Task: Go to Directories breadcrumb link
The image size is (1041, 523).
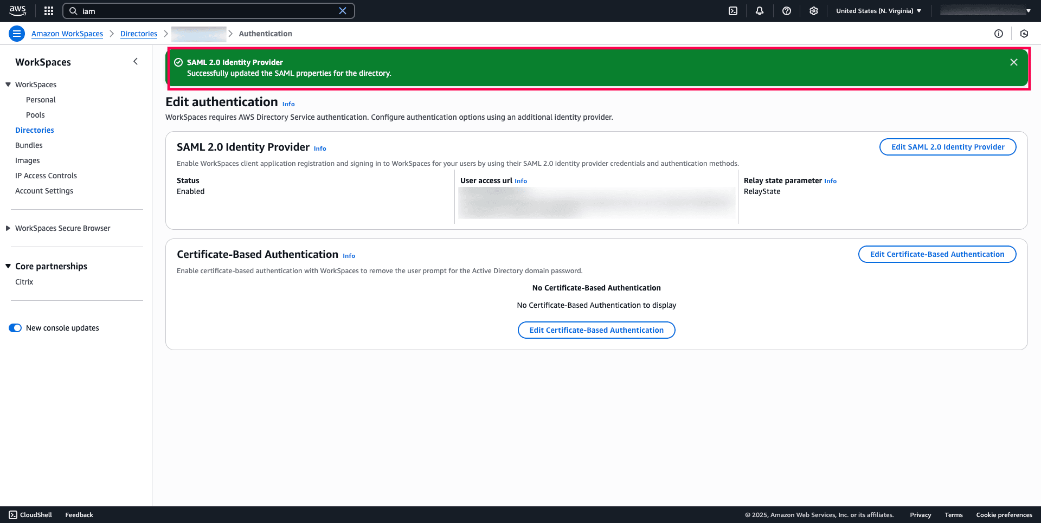Action: (139, 34)
